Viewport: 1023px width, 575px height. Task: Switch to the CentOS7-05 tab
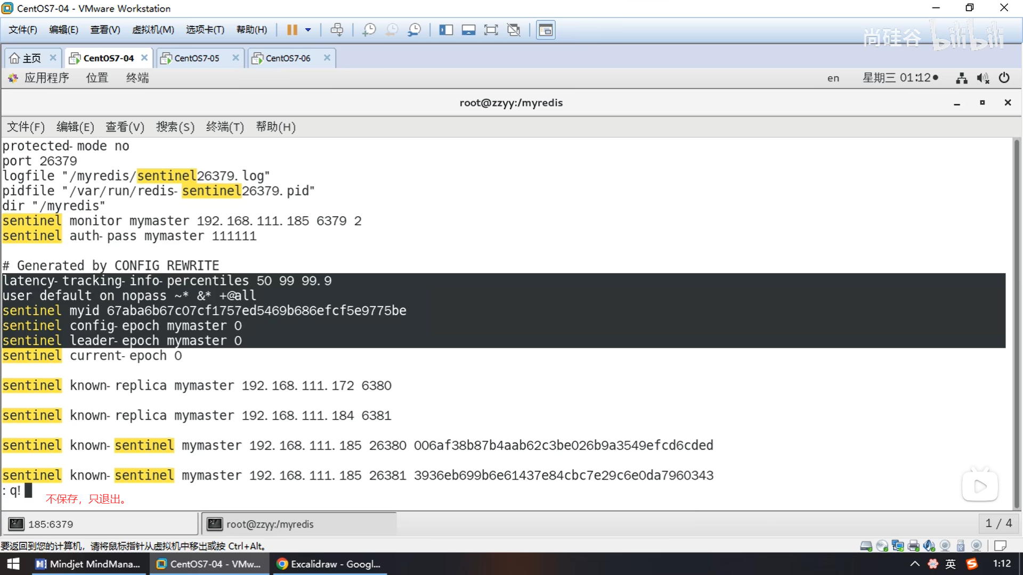197,58
